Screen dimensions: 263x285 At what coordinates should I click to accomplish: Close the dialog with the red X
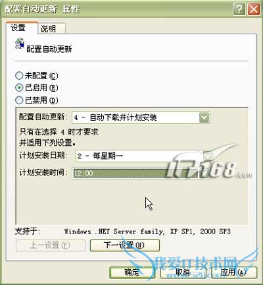click(254, 9)
